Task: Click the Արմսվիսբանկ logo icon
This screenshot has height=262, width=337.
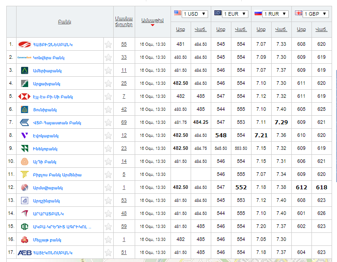Action: [x=25, y=188]
